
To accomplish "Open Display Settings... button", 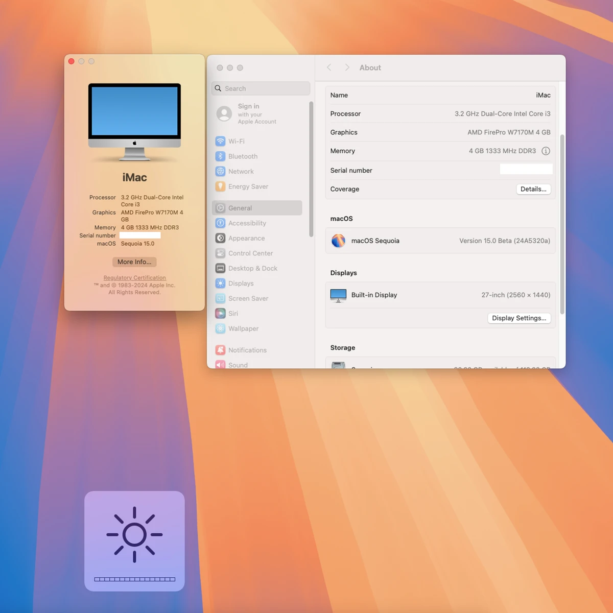I will point(519,318).
